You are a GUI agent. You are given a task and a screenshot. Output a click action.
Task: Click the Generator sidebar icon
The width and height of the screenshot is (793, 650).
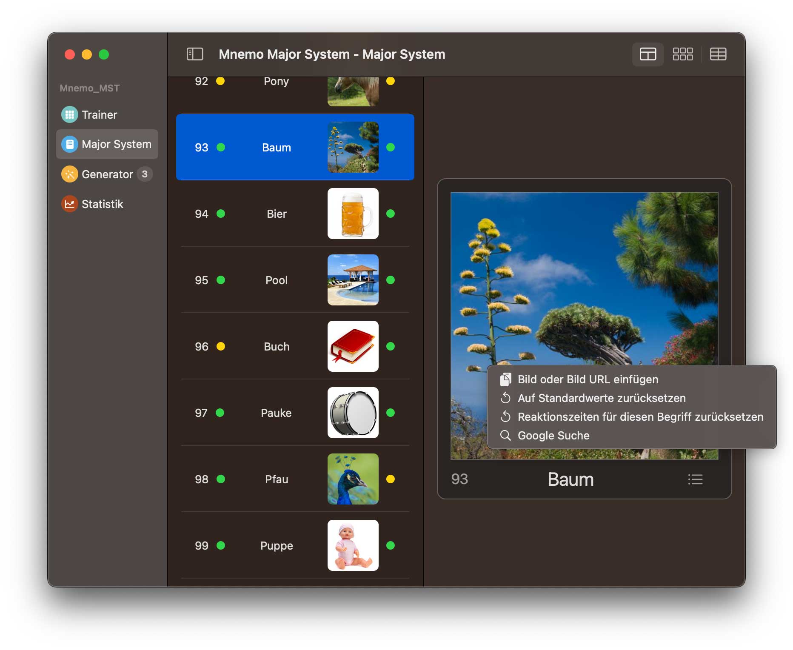click(x=70, y=174)
